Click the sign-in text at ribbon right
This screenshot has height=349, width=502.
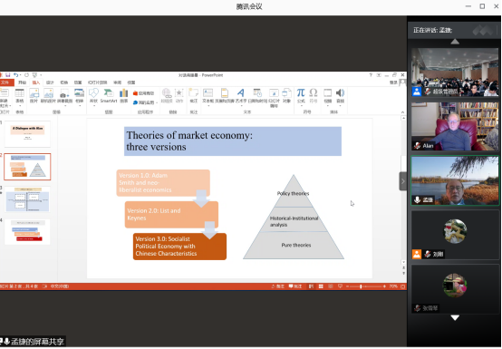pyautogui.click(x=393, y=82)
